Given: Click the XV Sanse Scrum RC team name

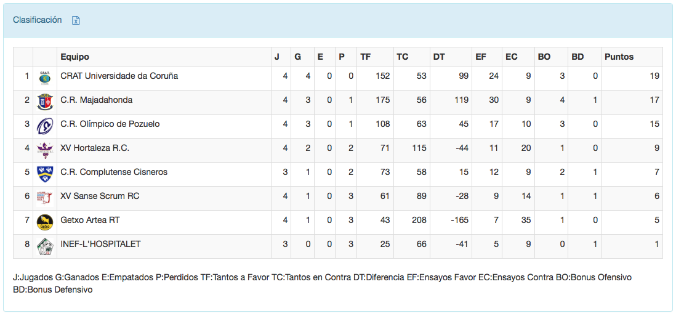Looking at the screenshot, I should (x=100, y=196).
